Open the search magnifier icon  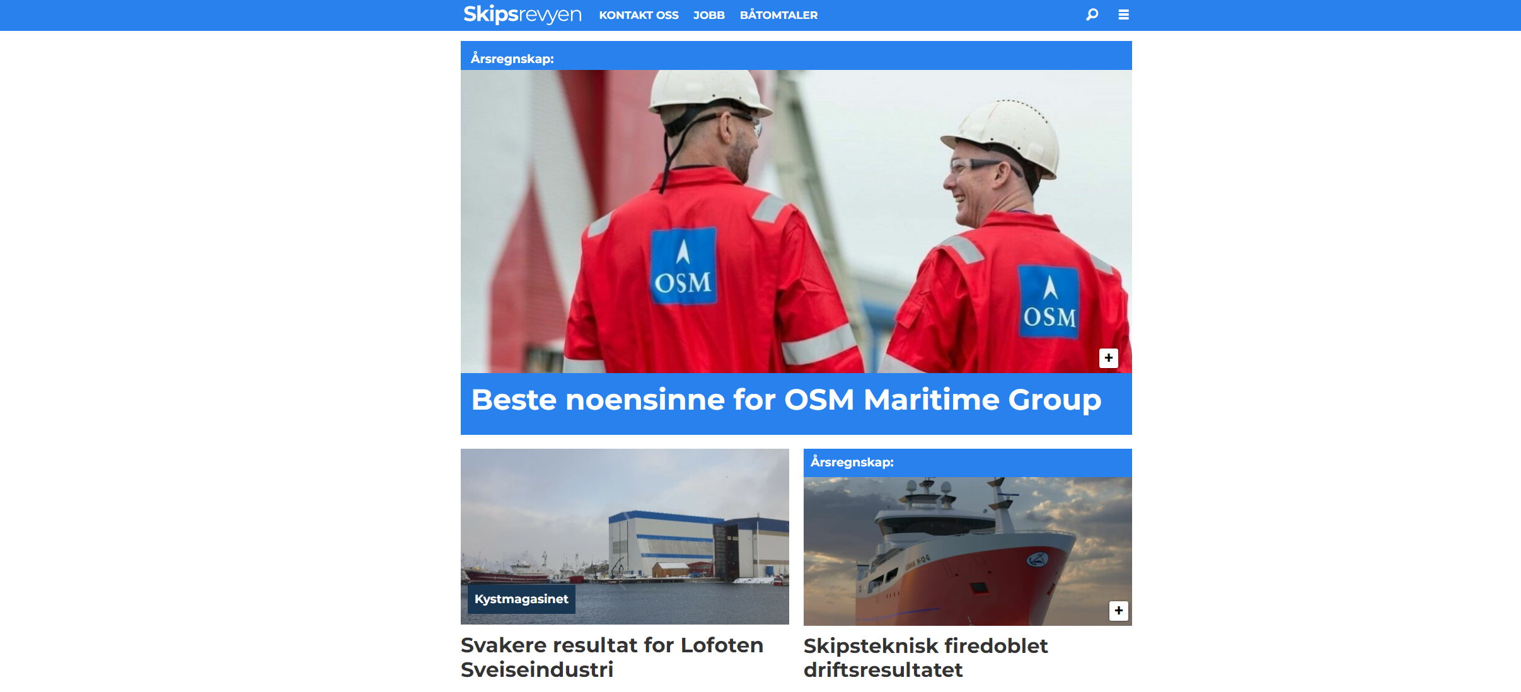[x=1092, y=14]
